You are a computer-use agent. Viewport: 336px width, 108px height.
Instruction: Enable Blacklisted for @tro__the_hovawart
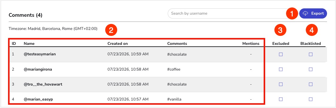point(311,84)
